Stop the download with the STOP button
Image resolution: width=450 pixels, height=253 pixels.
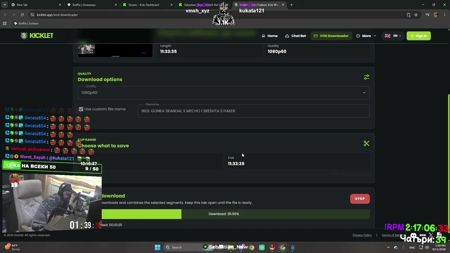360,199
